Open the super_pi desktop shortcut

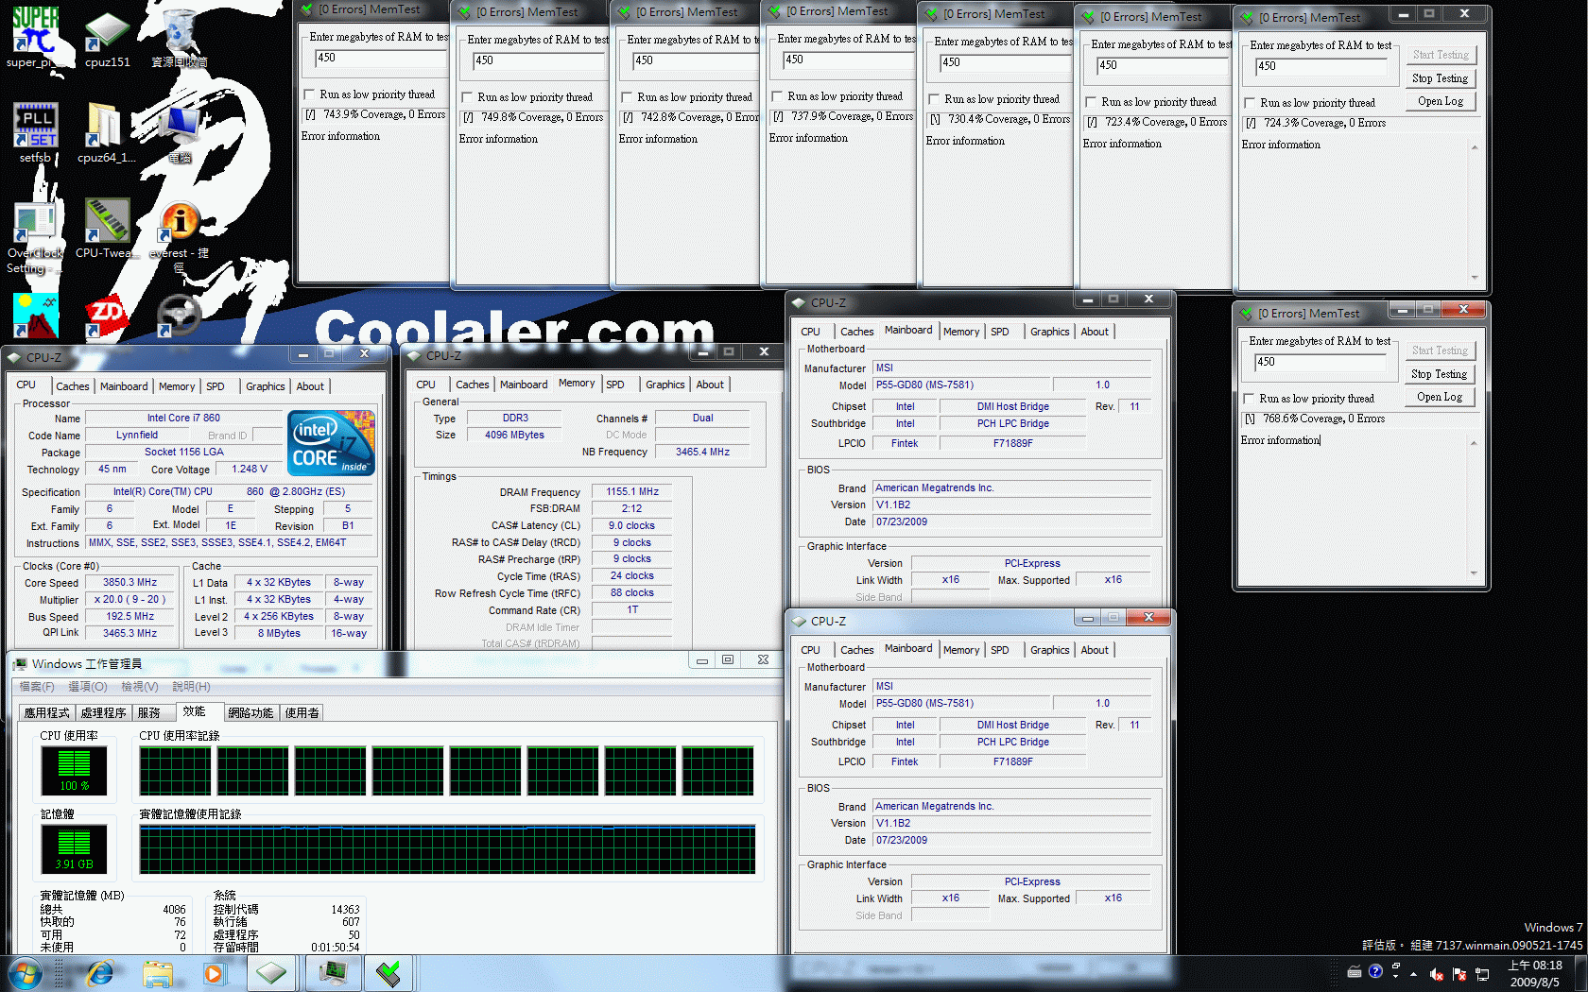(x=35, y=36)
